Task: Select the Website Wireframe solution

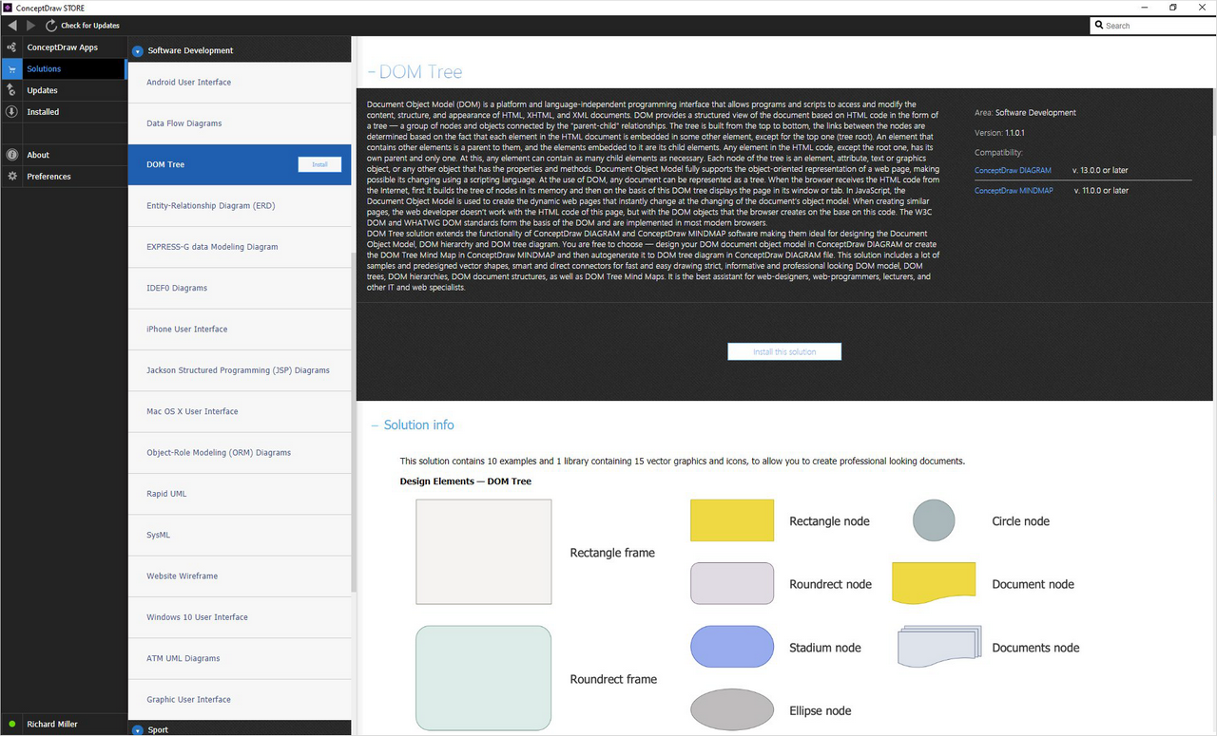Action: click(240, 576)
